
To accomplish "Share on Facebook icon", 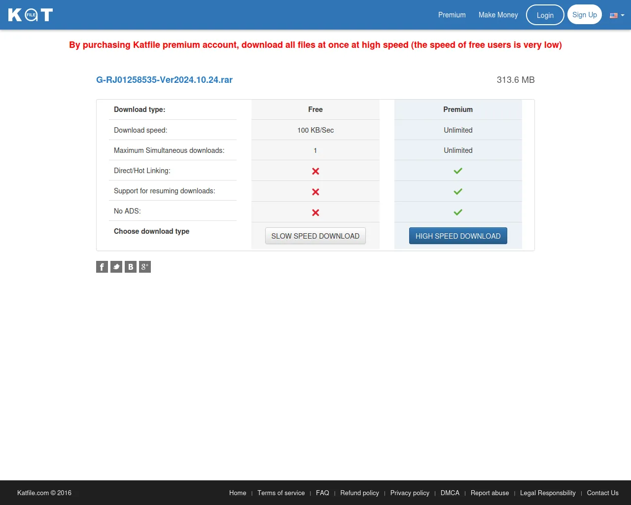I will 102,267.
